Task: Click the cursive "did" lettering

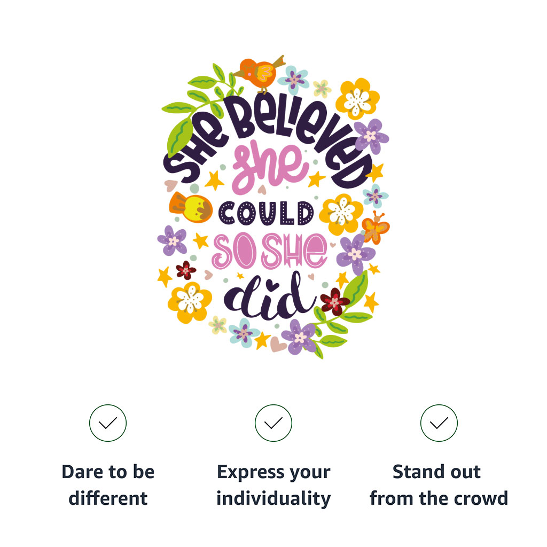Action: click(x=270, y=297)
